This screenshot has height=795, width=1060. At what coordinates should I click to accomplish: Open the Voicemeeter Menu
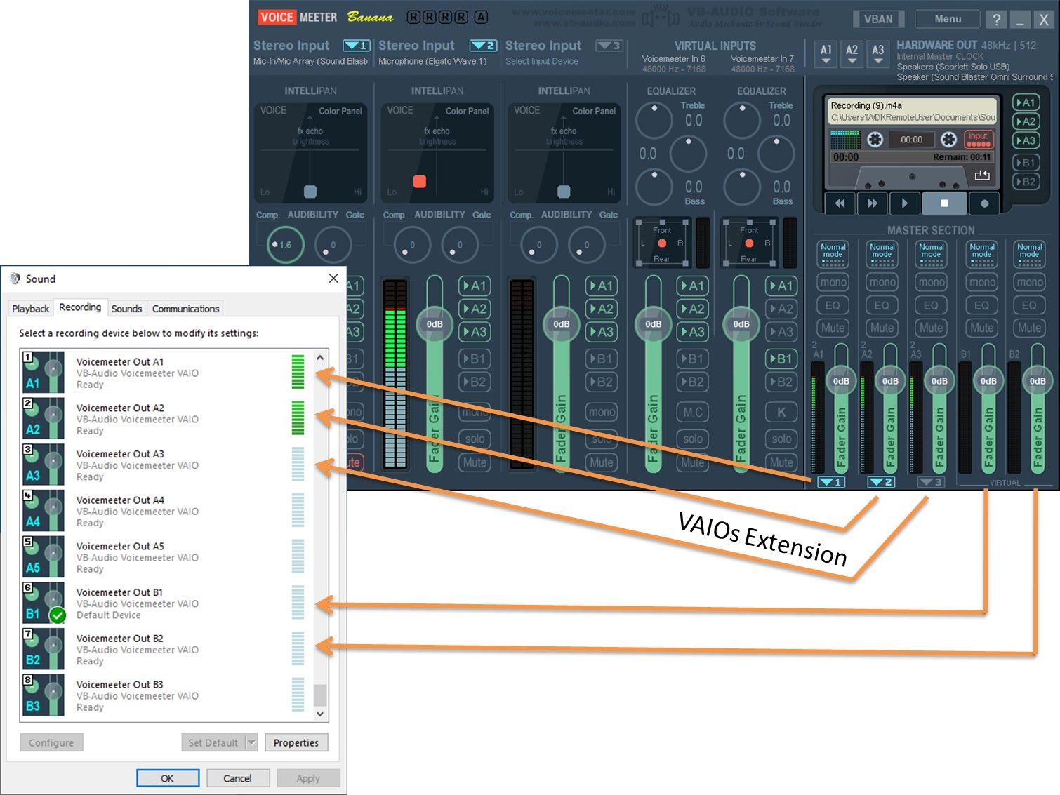pos(947,18)
